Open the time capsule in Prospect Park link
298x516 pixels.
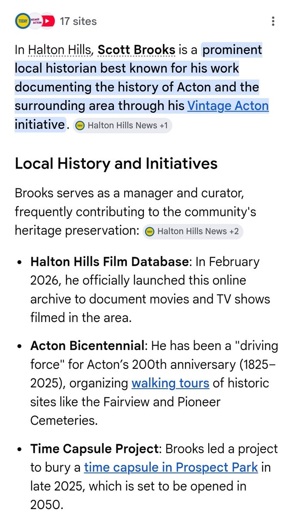[171, 467]
